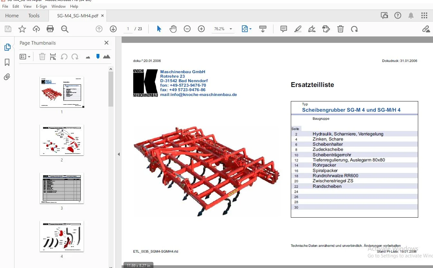433x268 pixels.
Task: Open Page Thumbnails sidebar icon
Action: pyautogui.click(x=7, y=48)
